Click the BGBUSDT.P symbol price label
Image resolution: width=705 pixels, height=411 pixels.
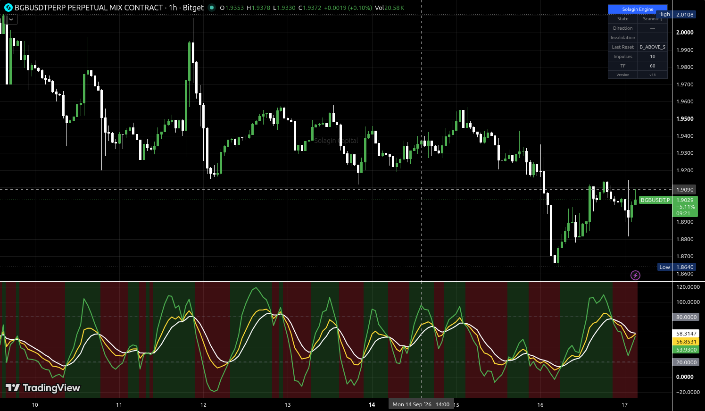655,200
